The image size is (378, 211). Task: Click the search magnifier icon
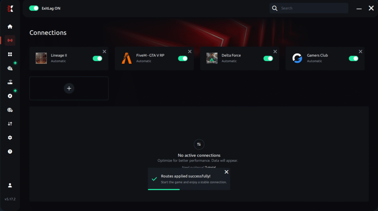275,8
